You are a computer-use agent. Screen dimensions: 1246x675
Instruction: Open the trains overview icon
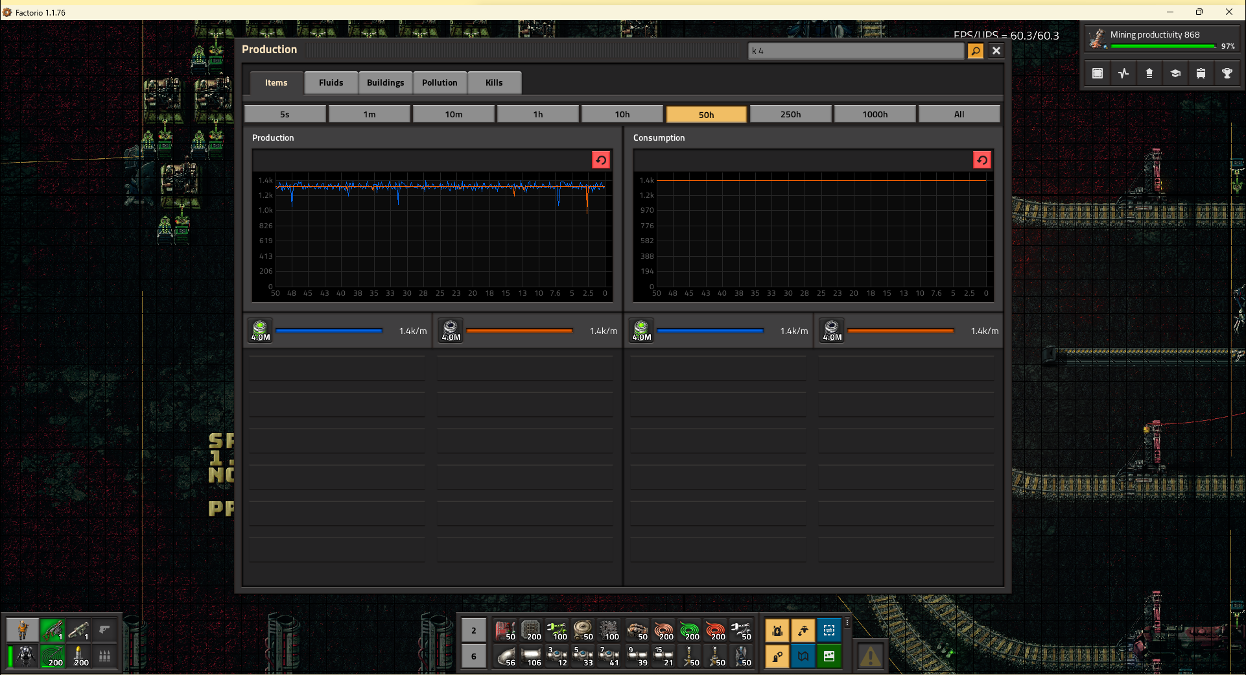1201,73
